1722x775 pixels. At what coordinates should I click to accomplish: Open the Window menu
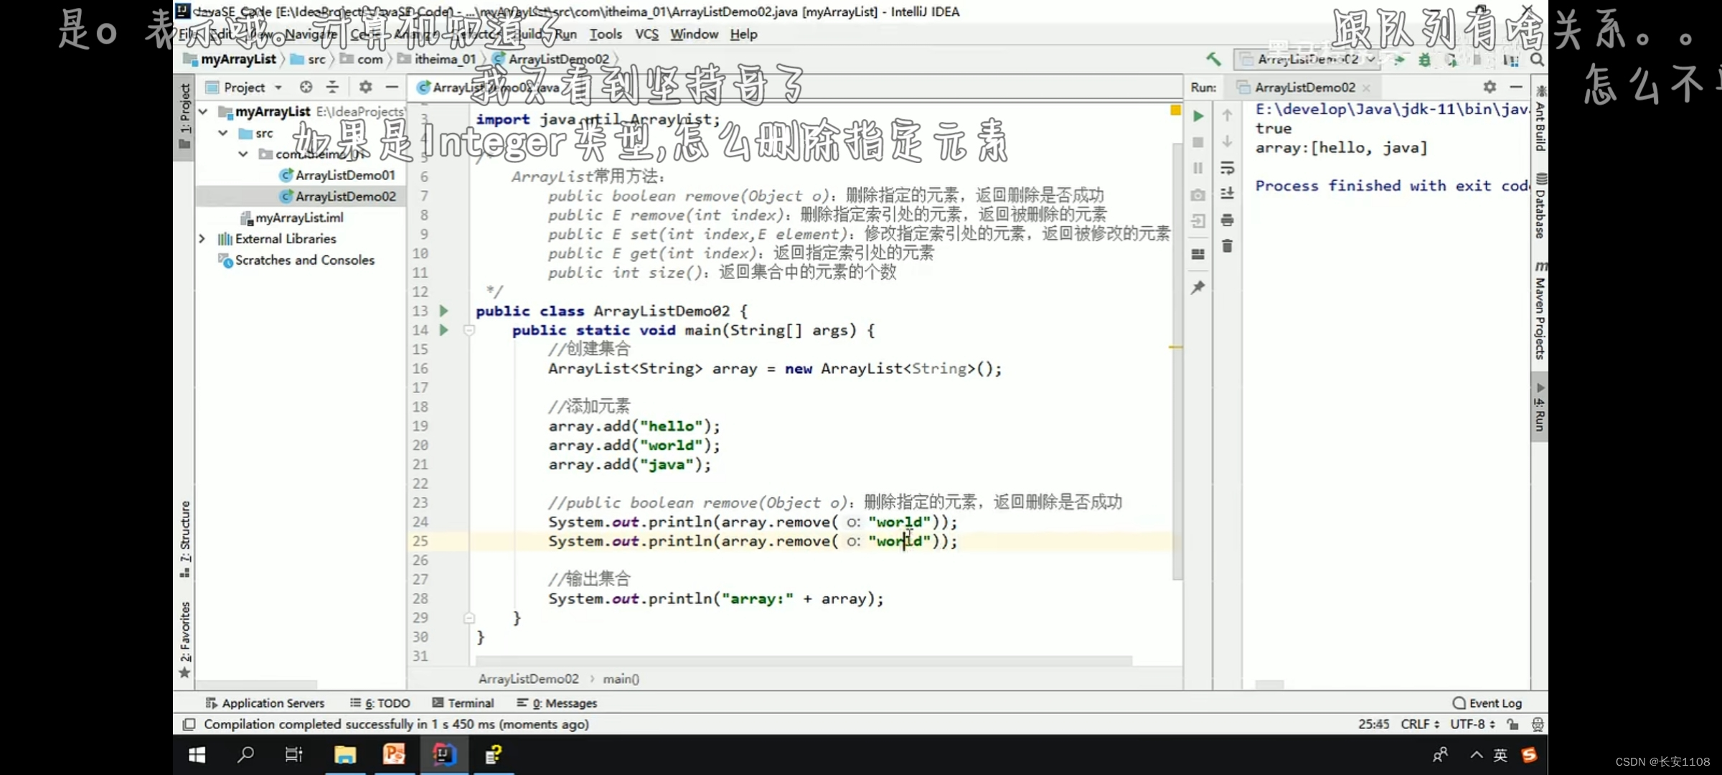[694, 34]
